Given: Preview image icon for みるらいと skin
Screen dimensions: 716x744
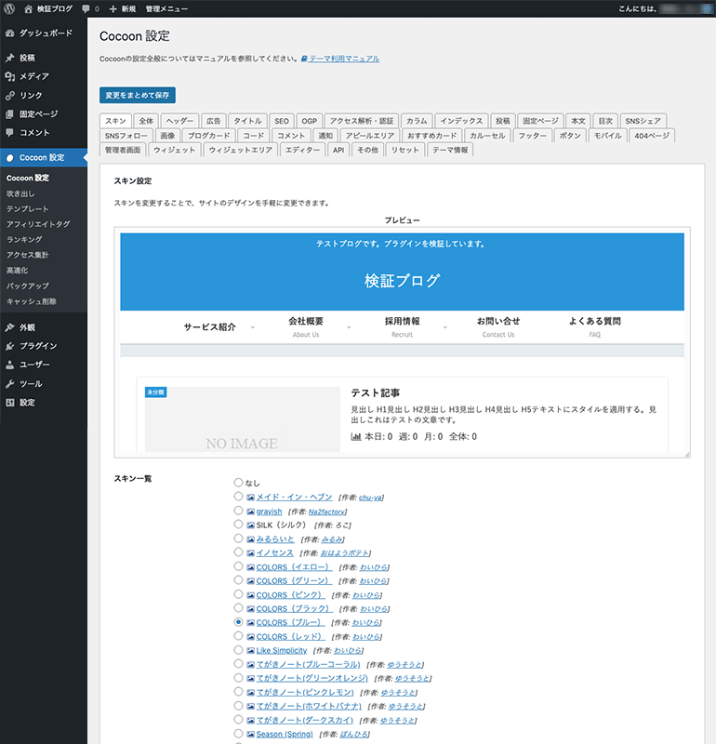Looking at the screenshot, I should point(250,539).
